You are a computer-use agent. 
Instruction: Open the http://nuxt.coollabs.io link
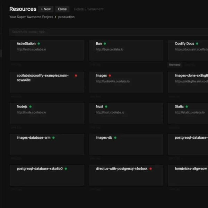(110, 112)
